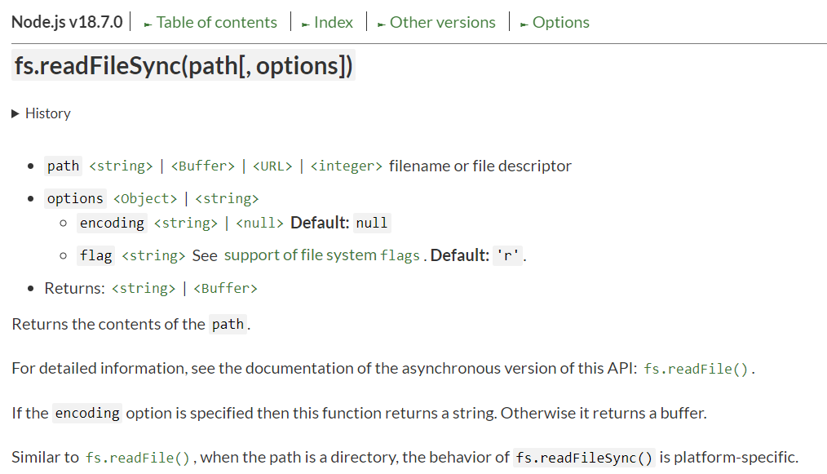Image resolution: width=827 pixels, height=474 pixels.
Task: Open the <integer> type link
Action: 347,166
